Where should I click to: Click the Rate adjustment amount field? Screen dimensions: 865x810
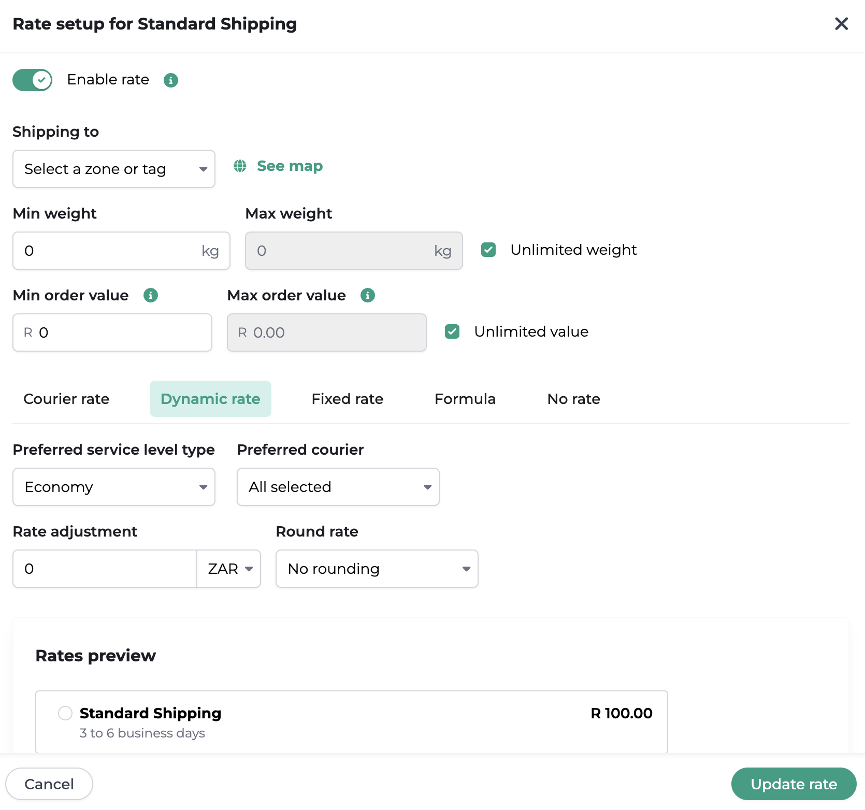tap(105, 569)
